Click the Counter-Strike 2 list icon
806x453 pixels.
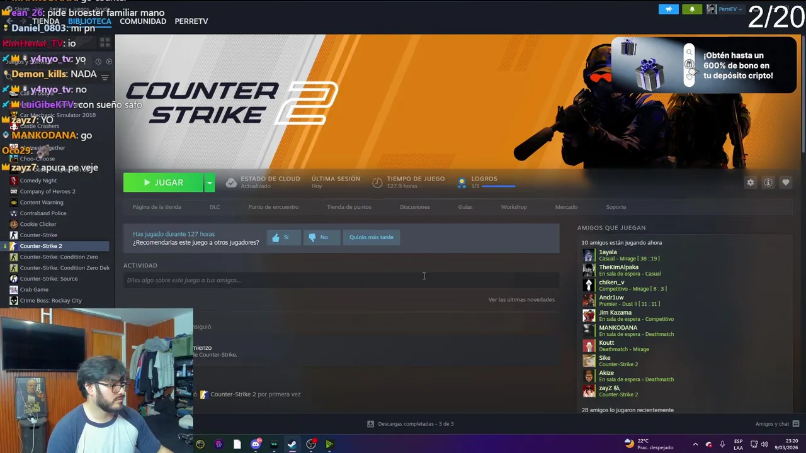coord(14,246)
